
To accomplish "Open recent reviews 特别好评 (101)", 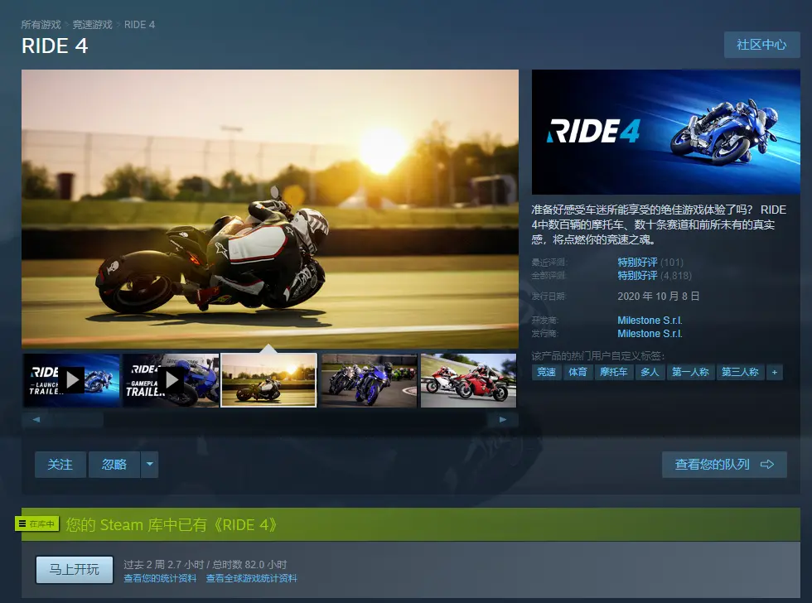I will tap(650, 263).
